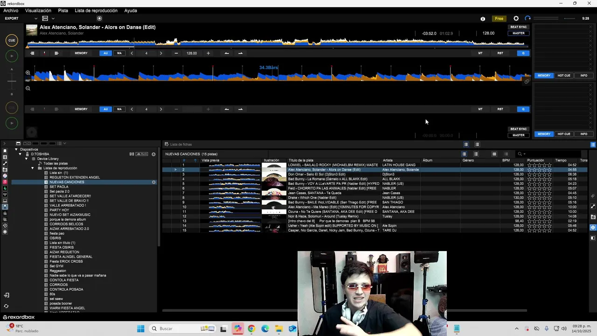Screen dimensions: 597x336
Task: Decrease deck 1 BPM with minus
Action: click(x=176, y=53)
